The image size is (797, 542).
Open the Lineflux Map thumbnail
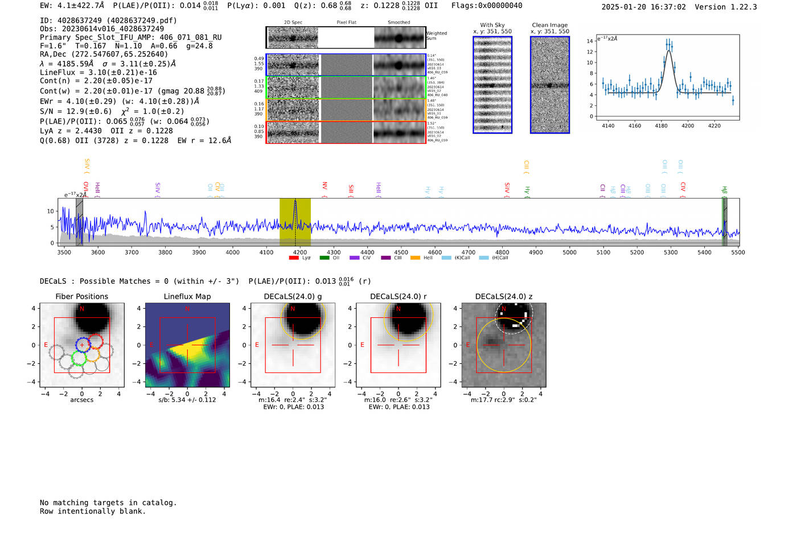187,345
